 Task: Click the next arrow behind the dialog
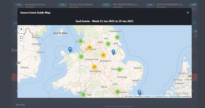(194, 23)
